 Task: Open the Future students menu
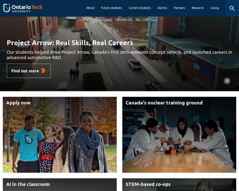[112, 8]
